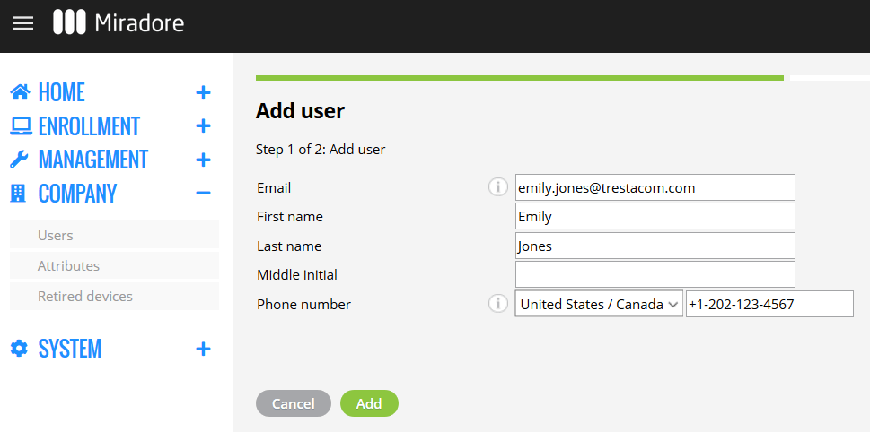Click the 'Step 1 of 2: Add user' text
The image size is (870, 432).
[321, 149]
